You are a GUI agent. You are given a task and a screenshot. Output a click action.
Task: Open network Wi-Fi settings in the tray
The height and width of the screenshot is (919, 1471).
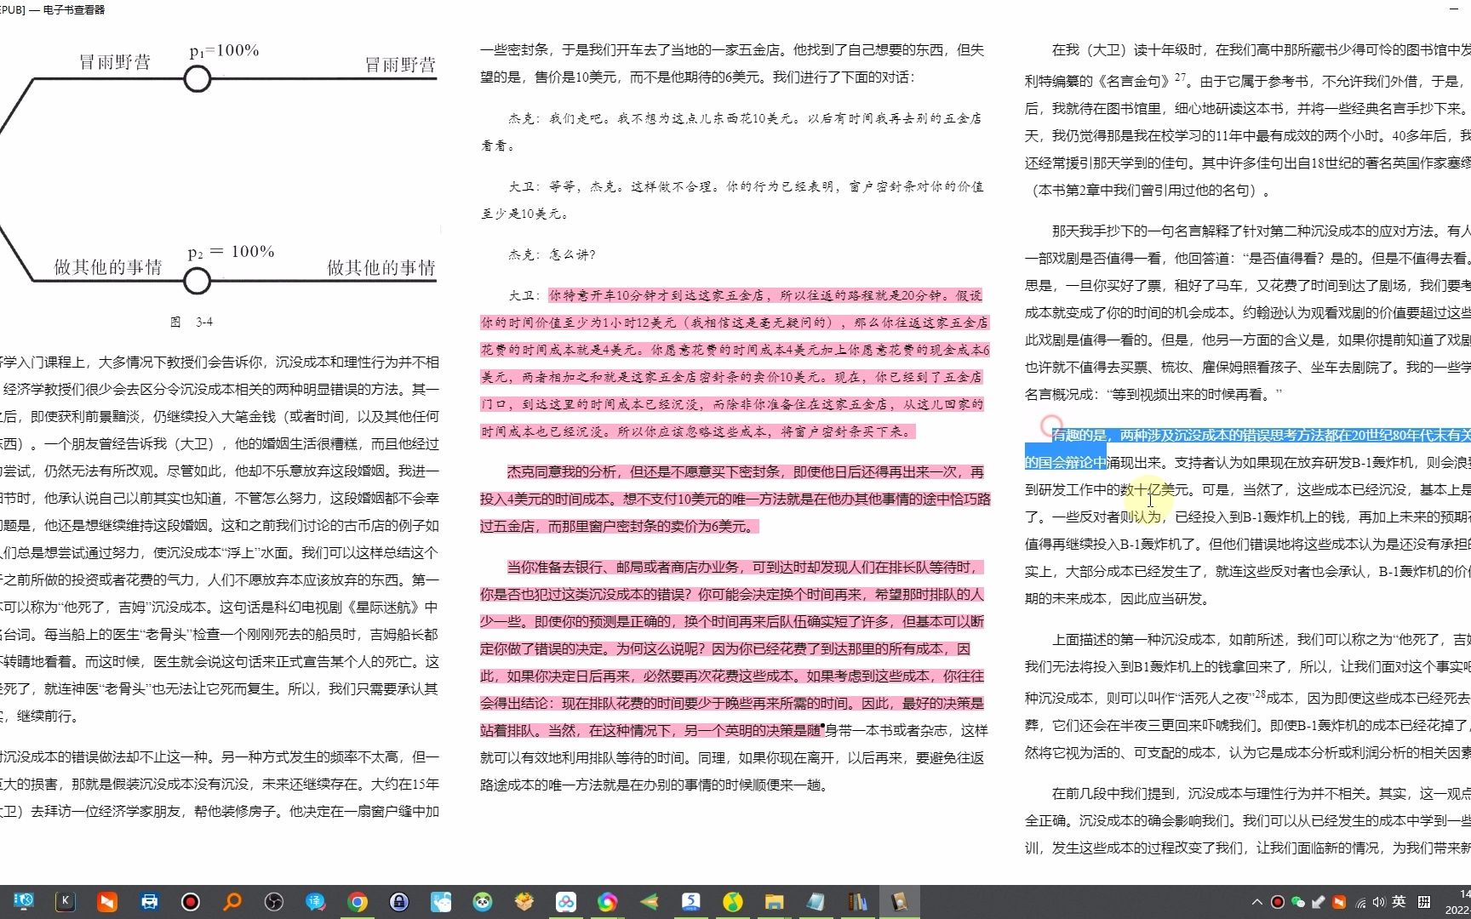click(x=1360, y=902)
